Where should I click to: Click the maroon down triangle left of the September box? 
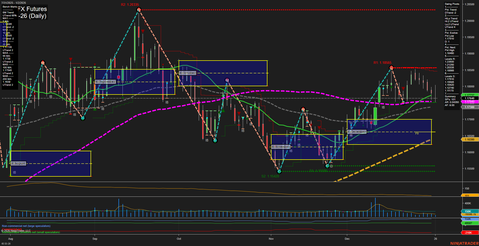tap(71, 59)
